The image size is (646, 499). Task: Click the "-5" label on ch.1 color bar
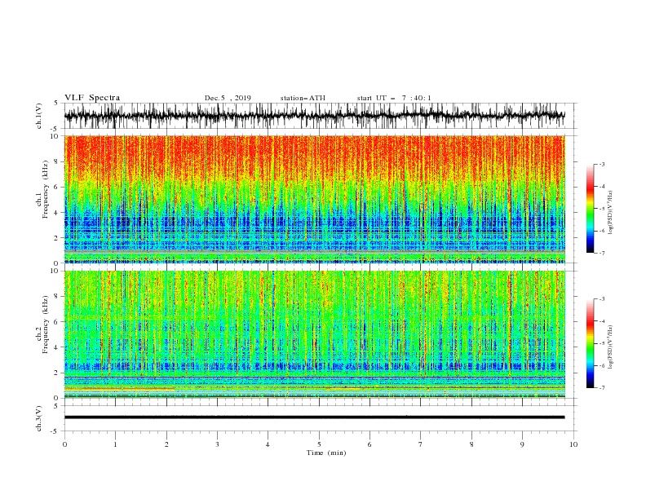click(601, 209)
